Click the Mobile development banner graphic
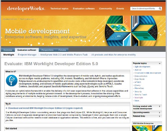 [x=131, y=31]
